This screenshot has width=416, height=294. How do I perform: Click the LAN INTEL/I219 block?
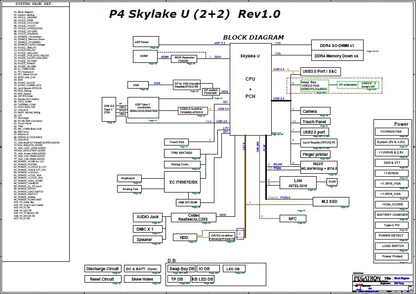click(298, 183)
